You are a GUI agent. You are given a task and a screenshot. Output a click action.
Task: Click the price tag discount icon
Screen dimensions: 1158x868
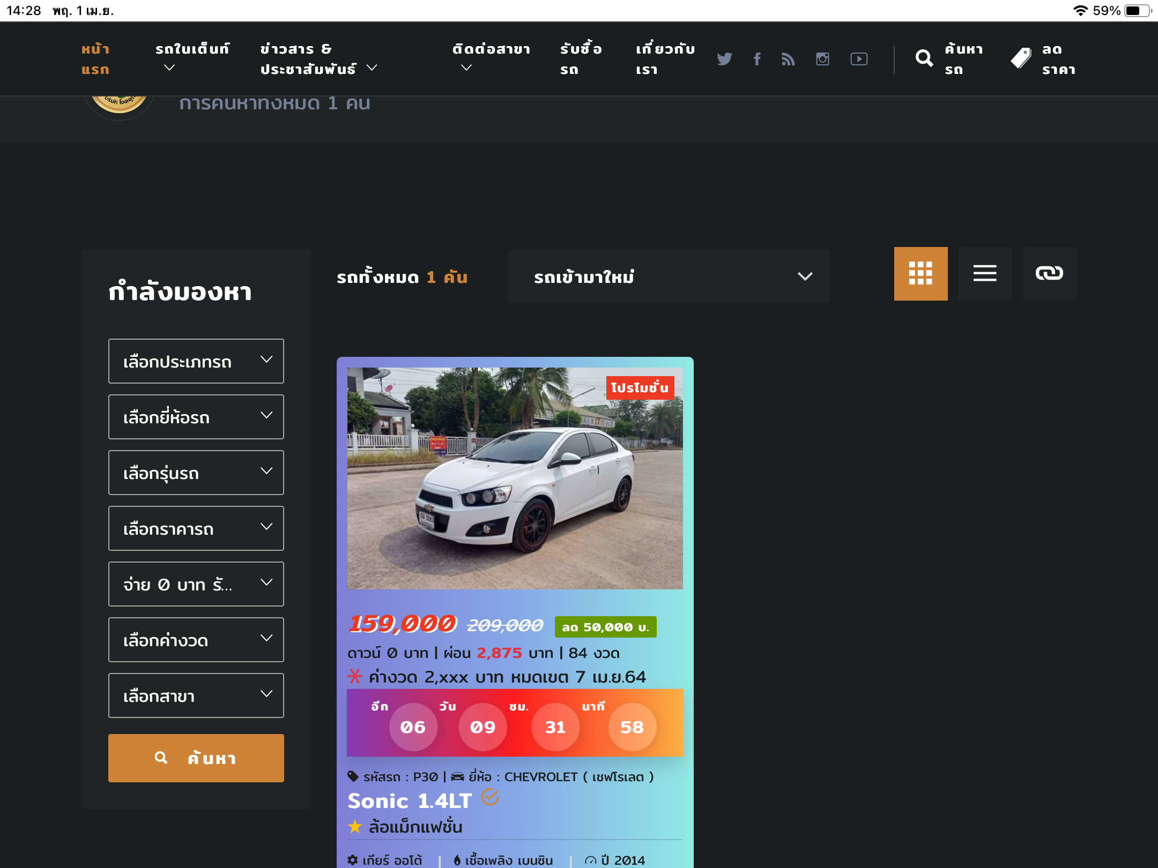[x=1021, y=58]
